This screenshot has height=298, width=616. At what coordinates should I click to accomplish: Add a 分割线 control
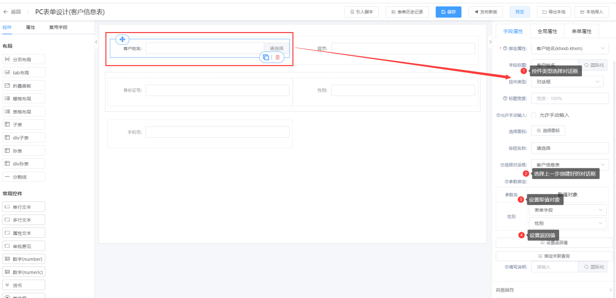click(24, 177)
